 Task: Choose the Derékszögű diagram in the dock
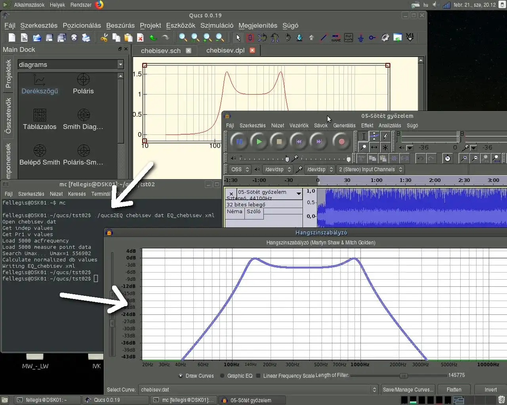coord(40,83)
